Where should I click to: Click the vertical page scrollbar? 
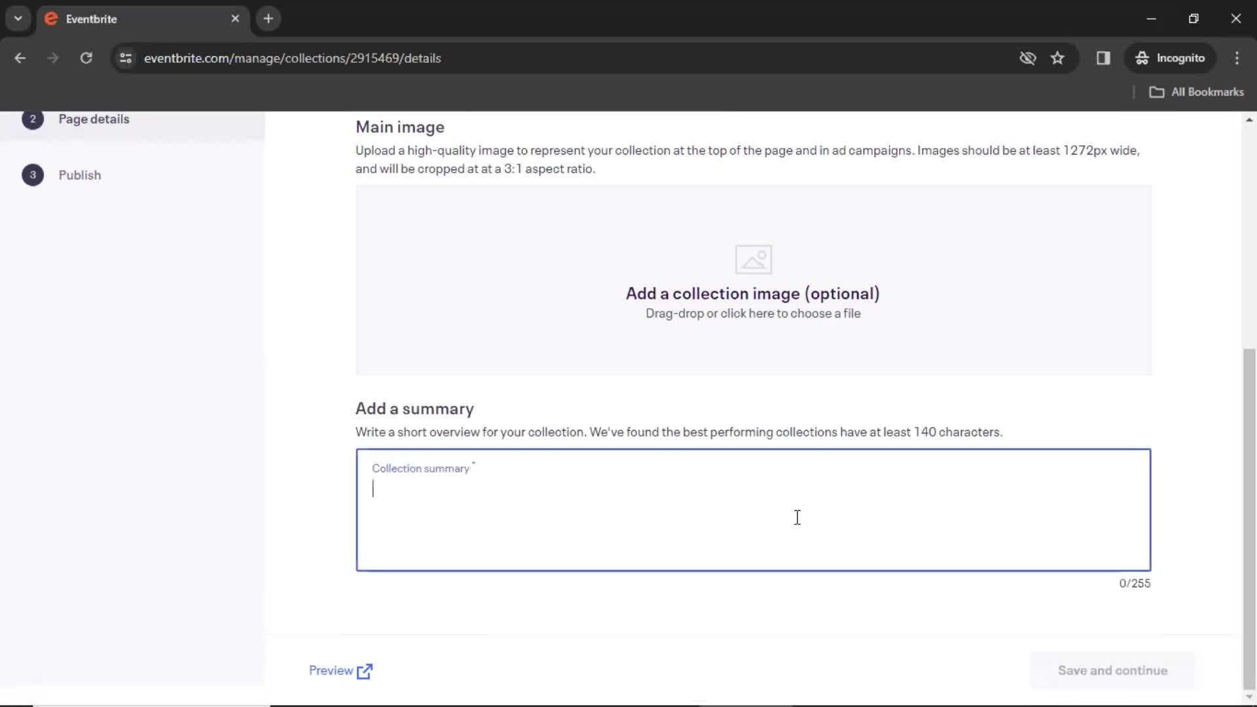pyautogui.click(x=1249, y=517)
